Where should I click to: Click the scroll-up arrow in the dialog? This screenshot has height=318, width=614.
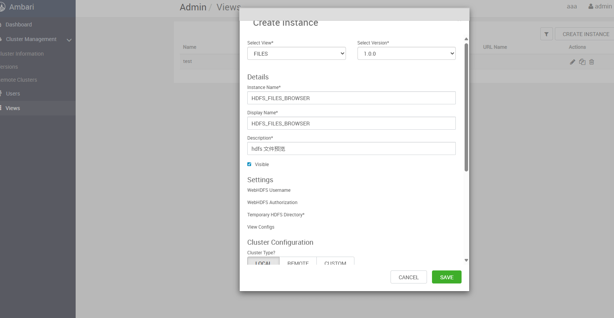point(466,39)
